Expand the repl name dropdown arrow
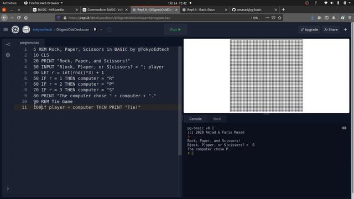354x199 pixels. pos(101,29)
